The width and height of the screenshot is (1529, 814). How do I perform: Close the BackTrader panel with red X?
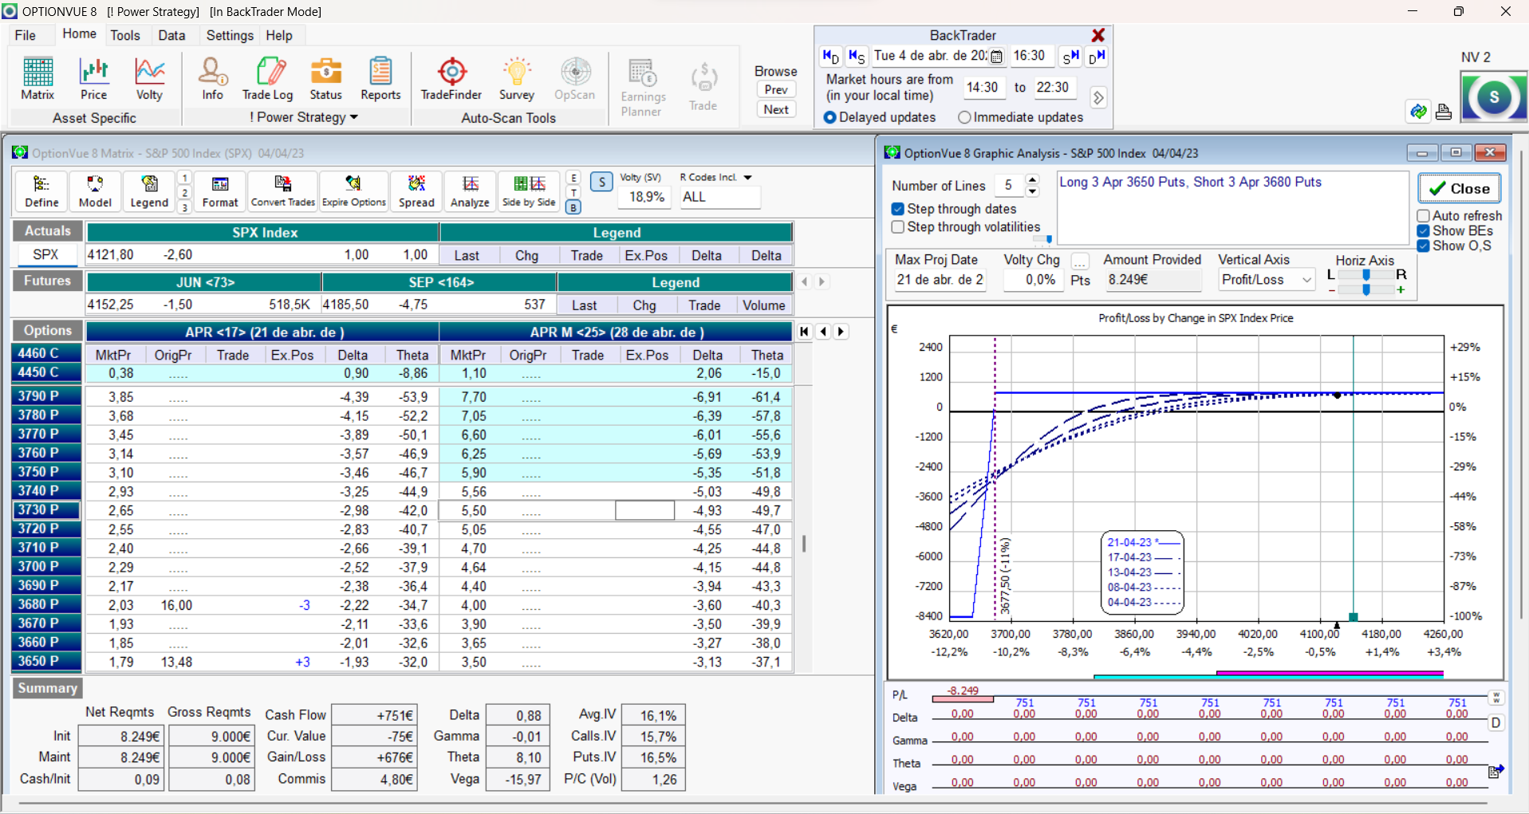1098,35
